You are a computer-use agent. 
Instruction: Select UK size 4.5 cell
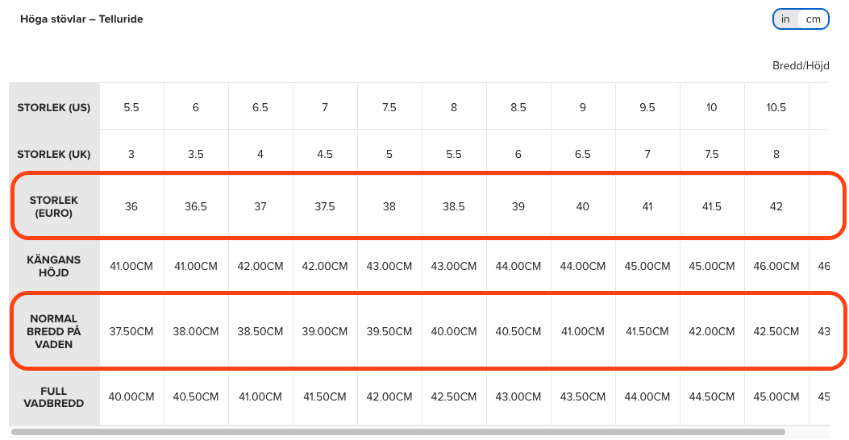325,154
